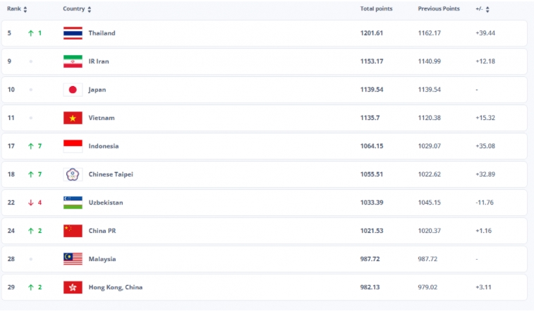Click the Hong Kong, China flag icon
This screenshot has width=534, height=314.
click(x=73, y=287)
